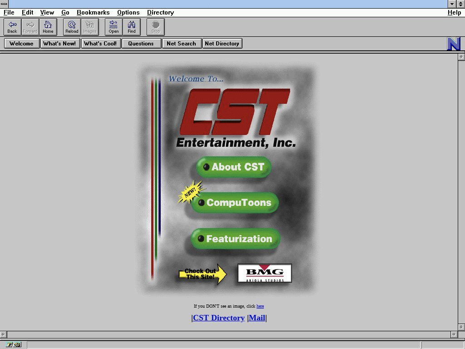
Task: Open the Bookmarks menu
Action: point(93,13)
